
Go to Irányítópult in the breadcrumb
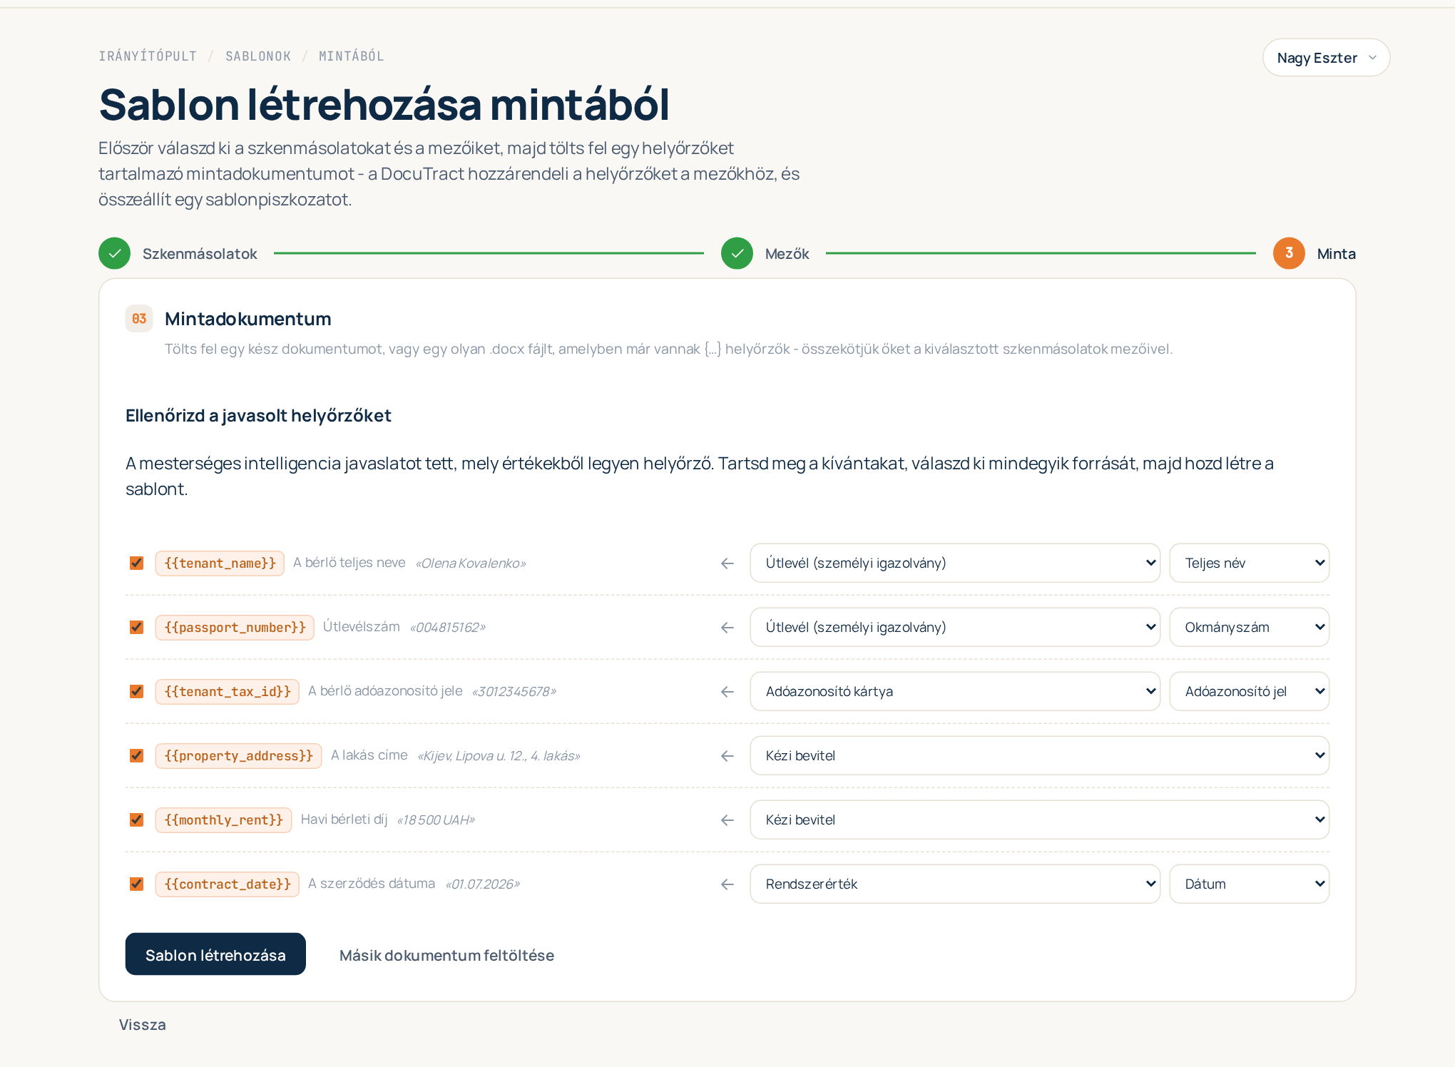click(148, 56)
